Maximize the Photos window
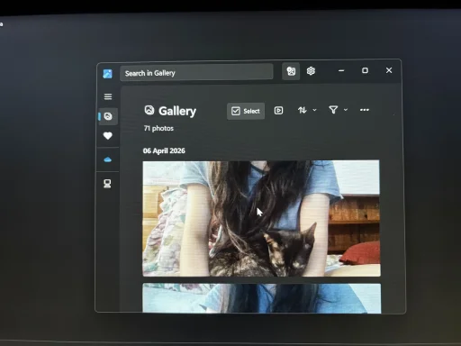The height and width of the screenshot is (346, 461). 365,70
